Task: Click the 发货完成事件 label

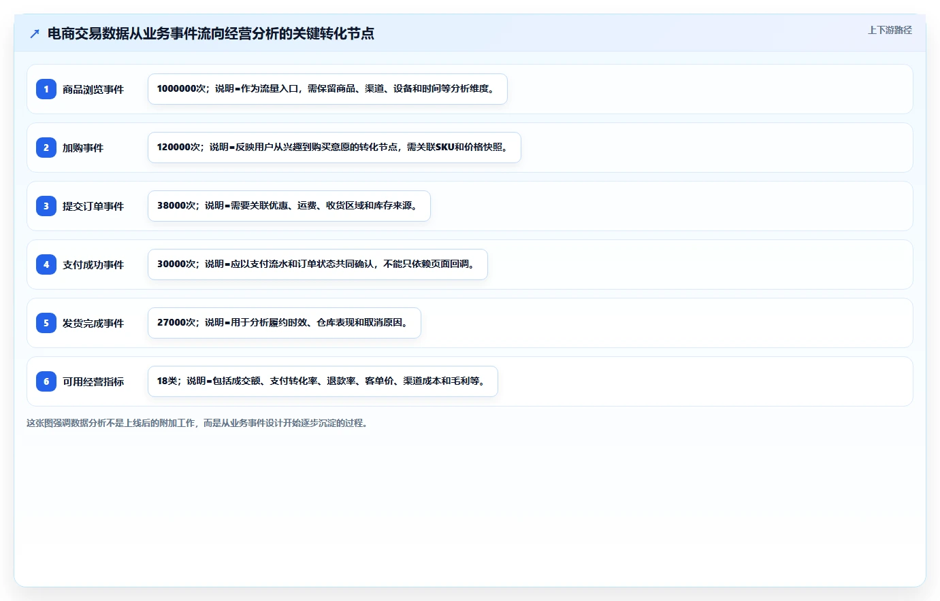Action: click(x=93, y=323)
